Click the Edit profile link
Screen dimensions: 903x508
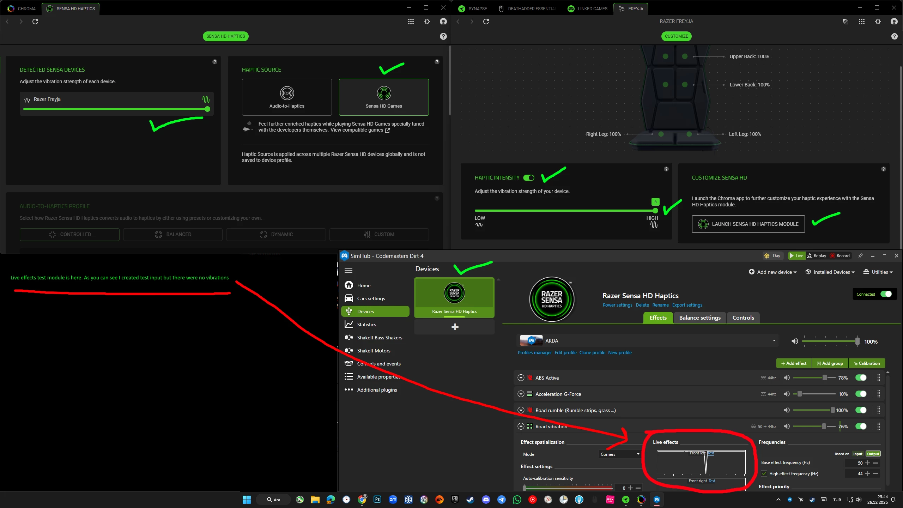565,353
